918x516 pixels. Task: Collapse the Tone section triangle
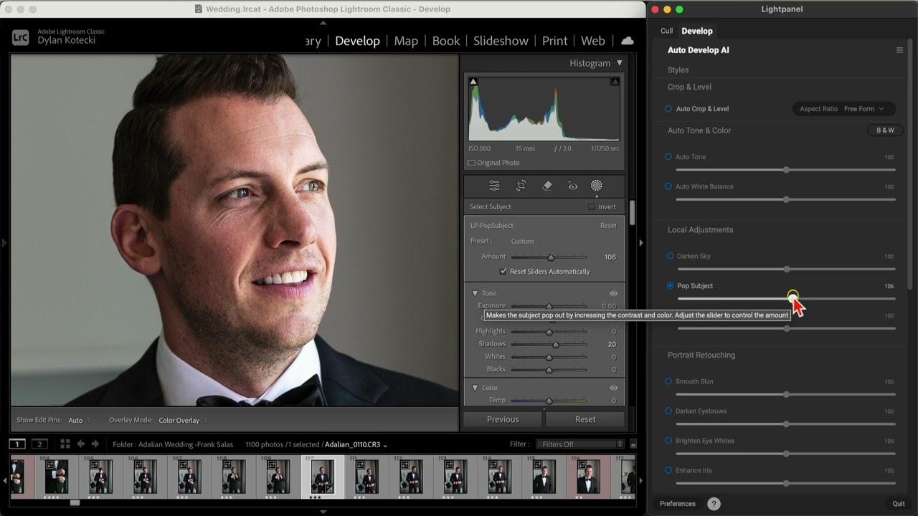pos(475,293)
